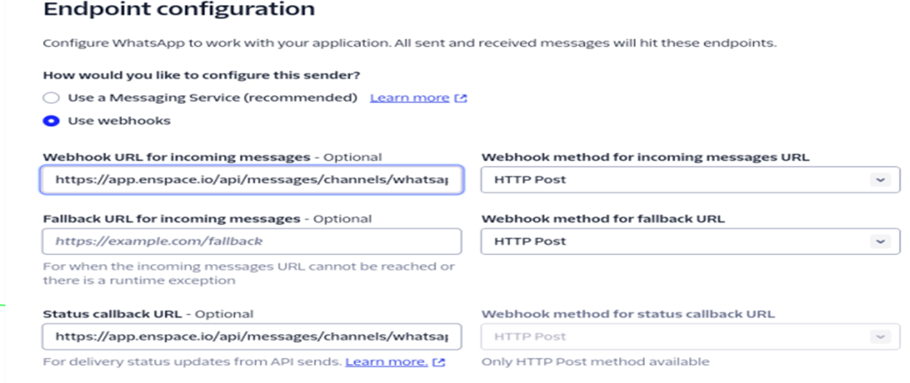Click the "Endpoint configuration" heading
The height and width of the screenshot is (383, 910).
[179, 10]
